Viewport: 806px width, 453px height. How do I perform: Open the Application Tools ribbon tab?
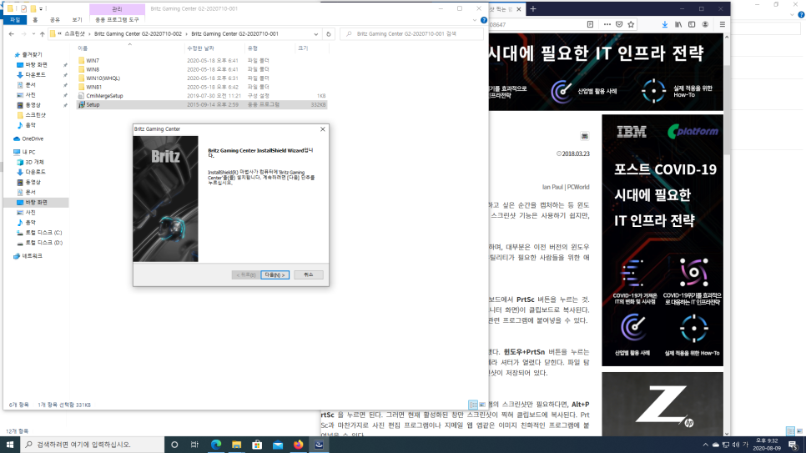(x=117, y=19)
